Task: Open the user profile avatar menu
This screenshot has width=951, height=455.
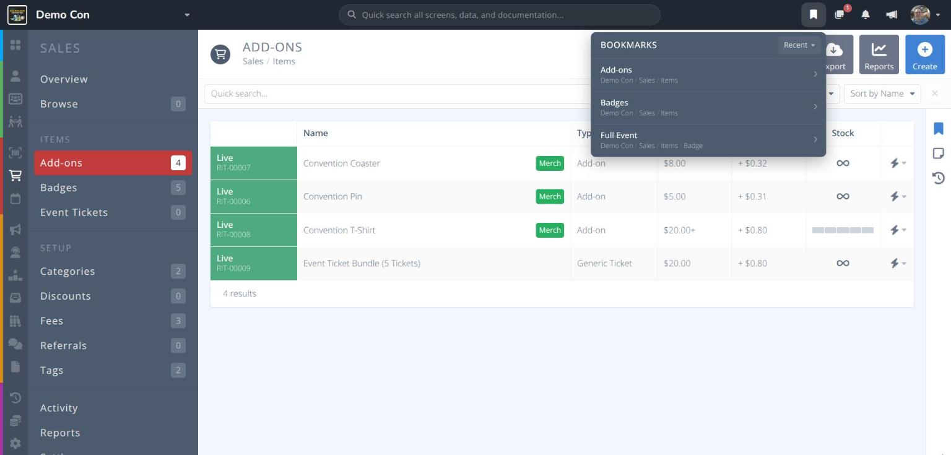Action: click(926, 14)
